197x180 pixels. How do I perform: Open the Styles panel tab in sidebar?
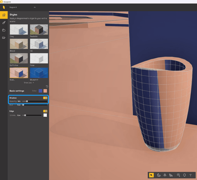pos(4,15)
